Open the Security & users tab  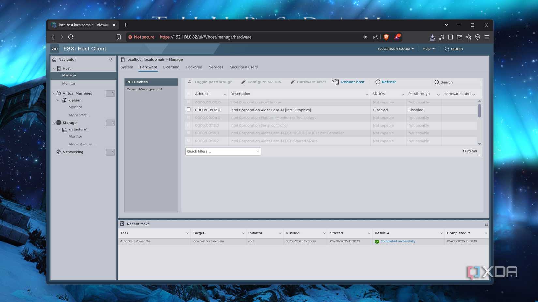pos(243,67)
